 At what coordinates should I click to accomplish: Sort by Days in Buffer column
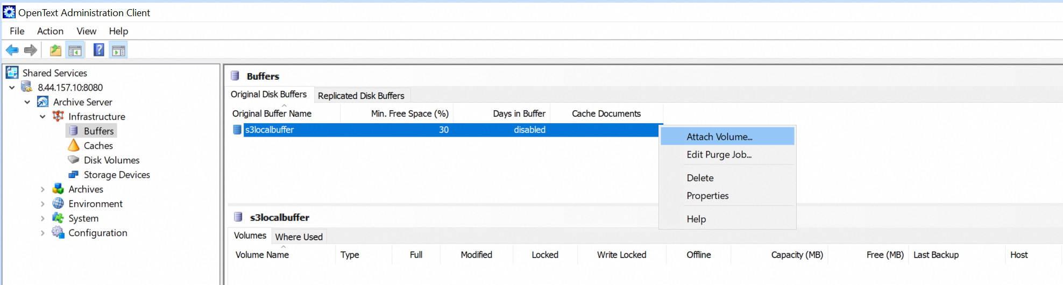click(x=502, y=113)
